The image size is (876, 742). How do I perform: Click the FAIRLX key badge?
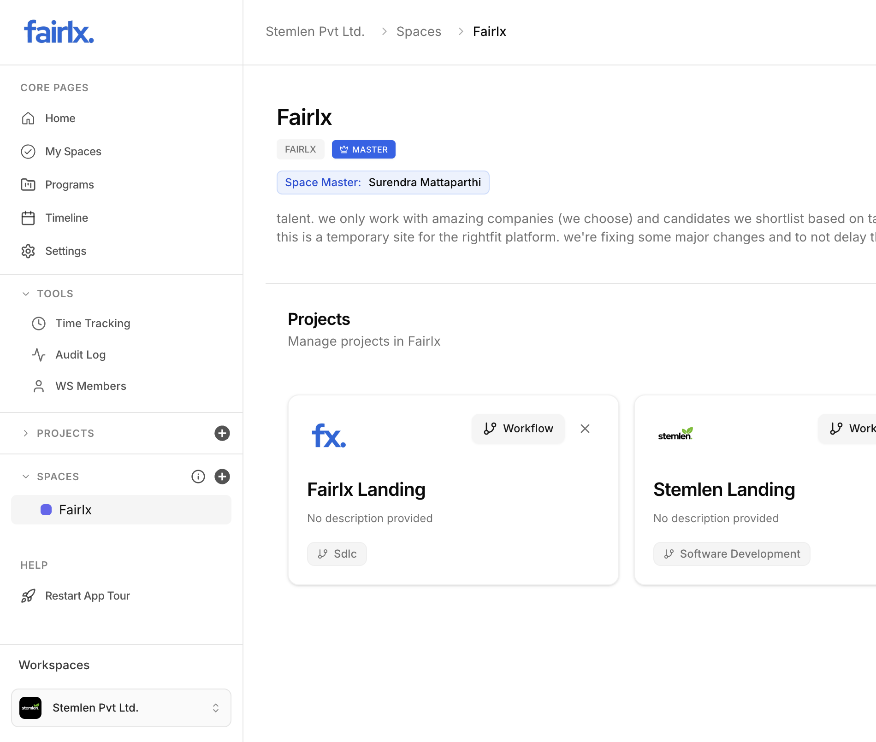pos(301,149)
